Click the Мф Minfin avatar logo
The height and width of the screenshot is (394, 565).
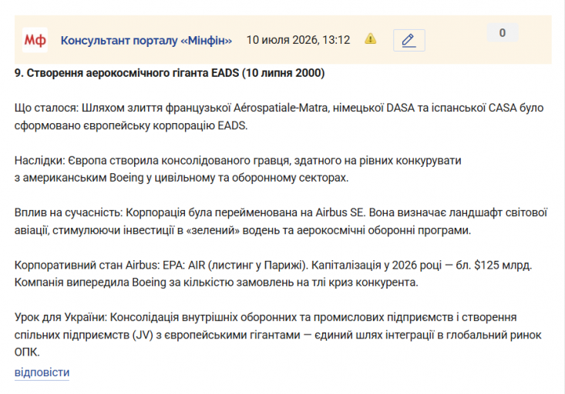pos(35,40)
